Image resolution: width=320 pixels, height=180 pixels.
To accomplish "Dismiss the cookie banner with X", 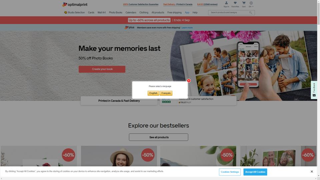I will click(312, 172).
